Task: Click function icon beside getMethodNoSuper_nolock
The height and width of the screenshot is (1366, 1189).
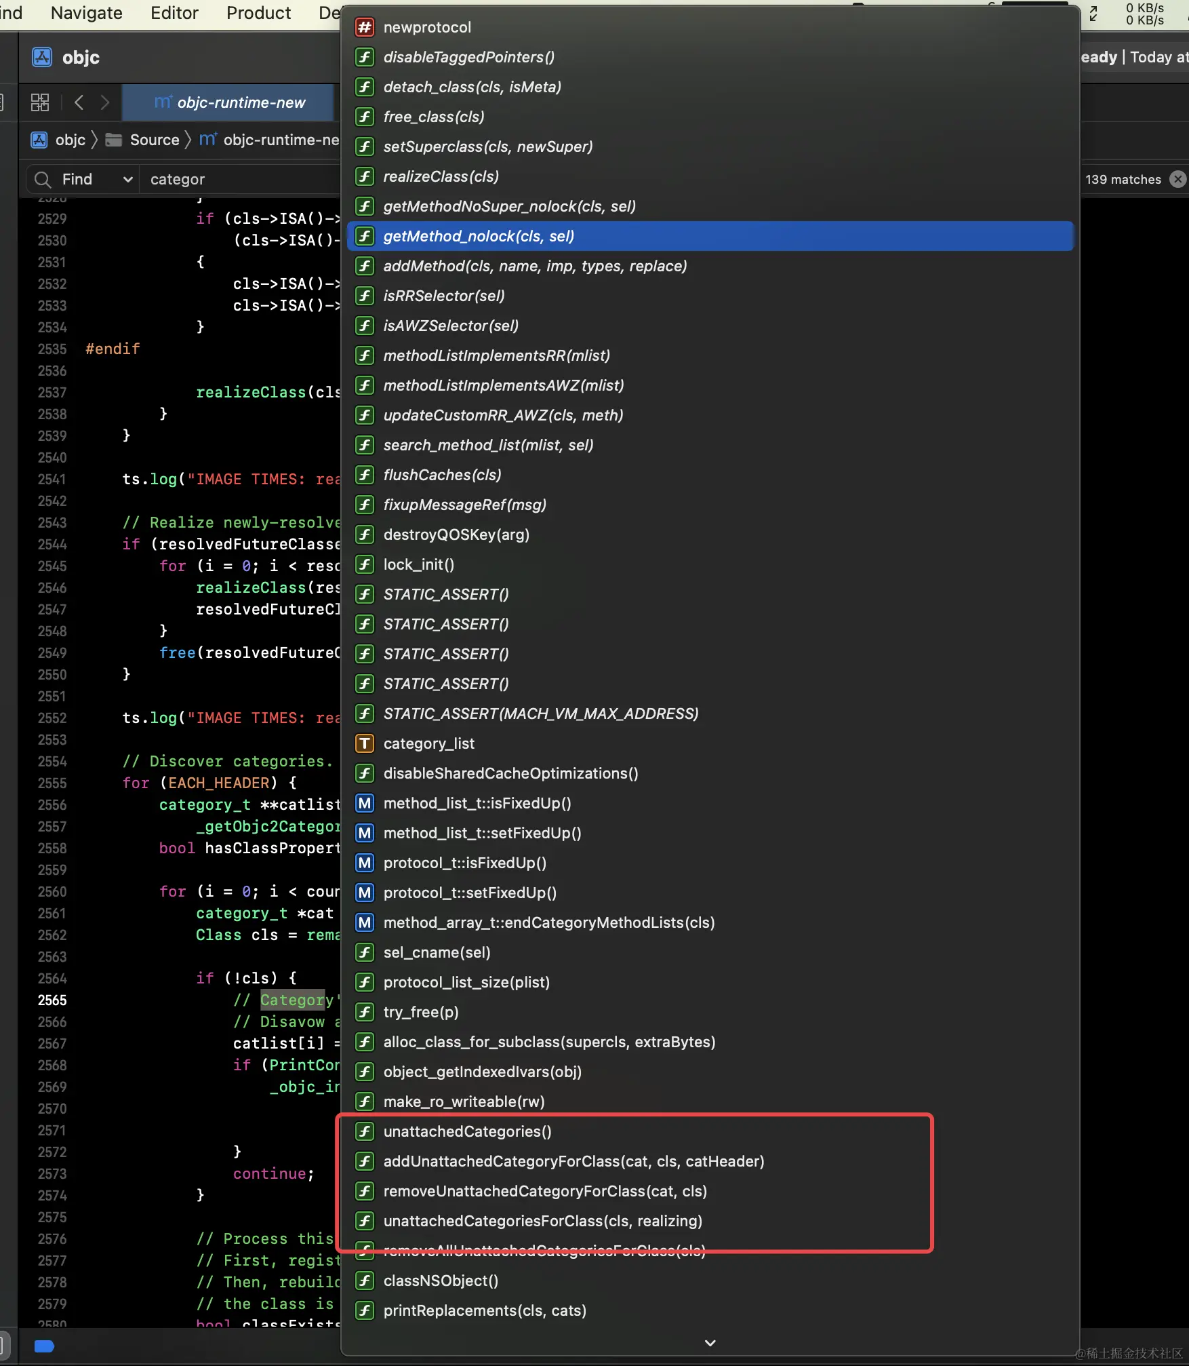Action: (x=365, y=206)
